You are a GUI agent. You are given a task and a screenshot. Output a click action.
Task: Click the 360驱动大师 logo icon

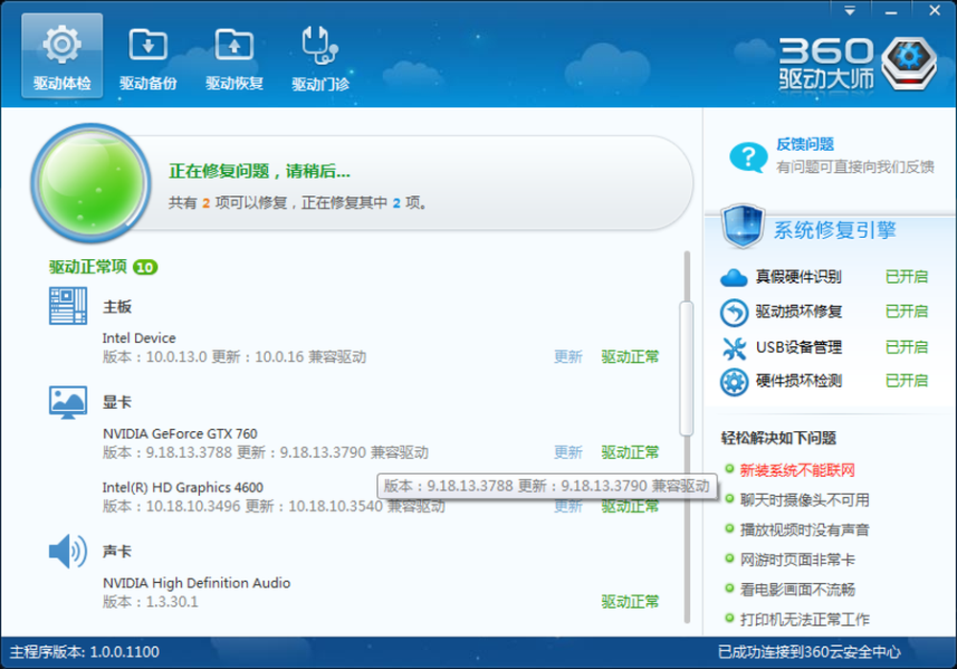(x=910, y=63)
